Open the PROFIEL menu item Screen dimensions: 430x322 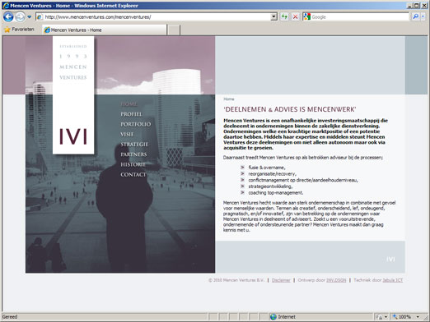(131, 114)
